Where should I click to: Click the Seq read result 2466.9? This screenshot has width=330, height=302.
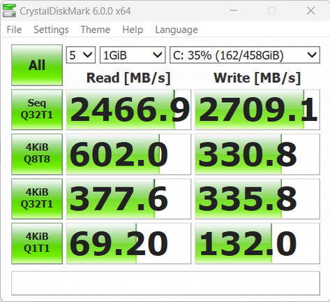(x=128, y=110)
